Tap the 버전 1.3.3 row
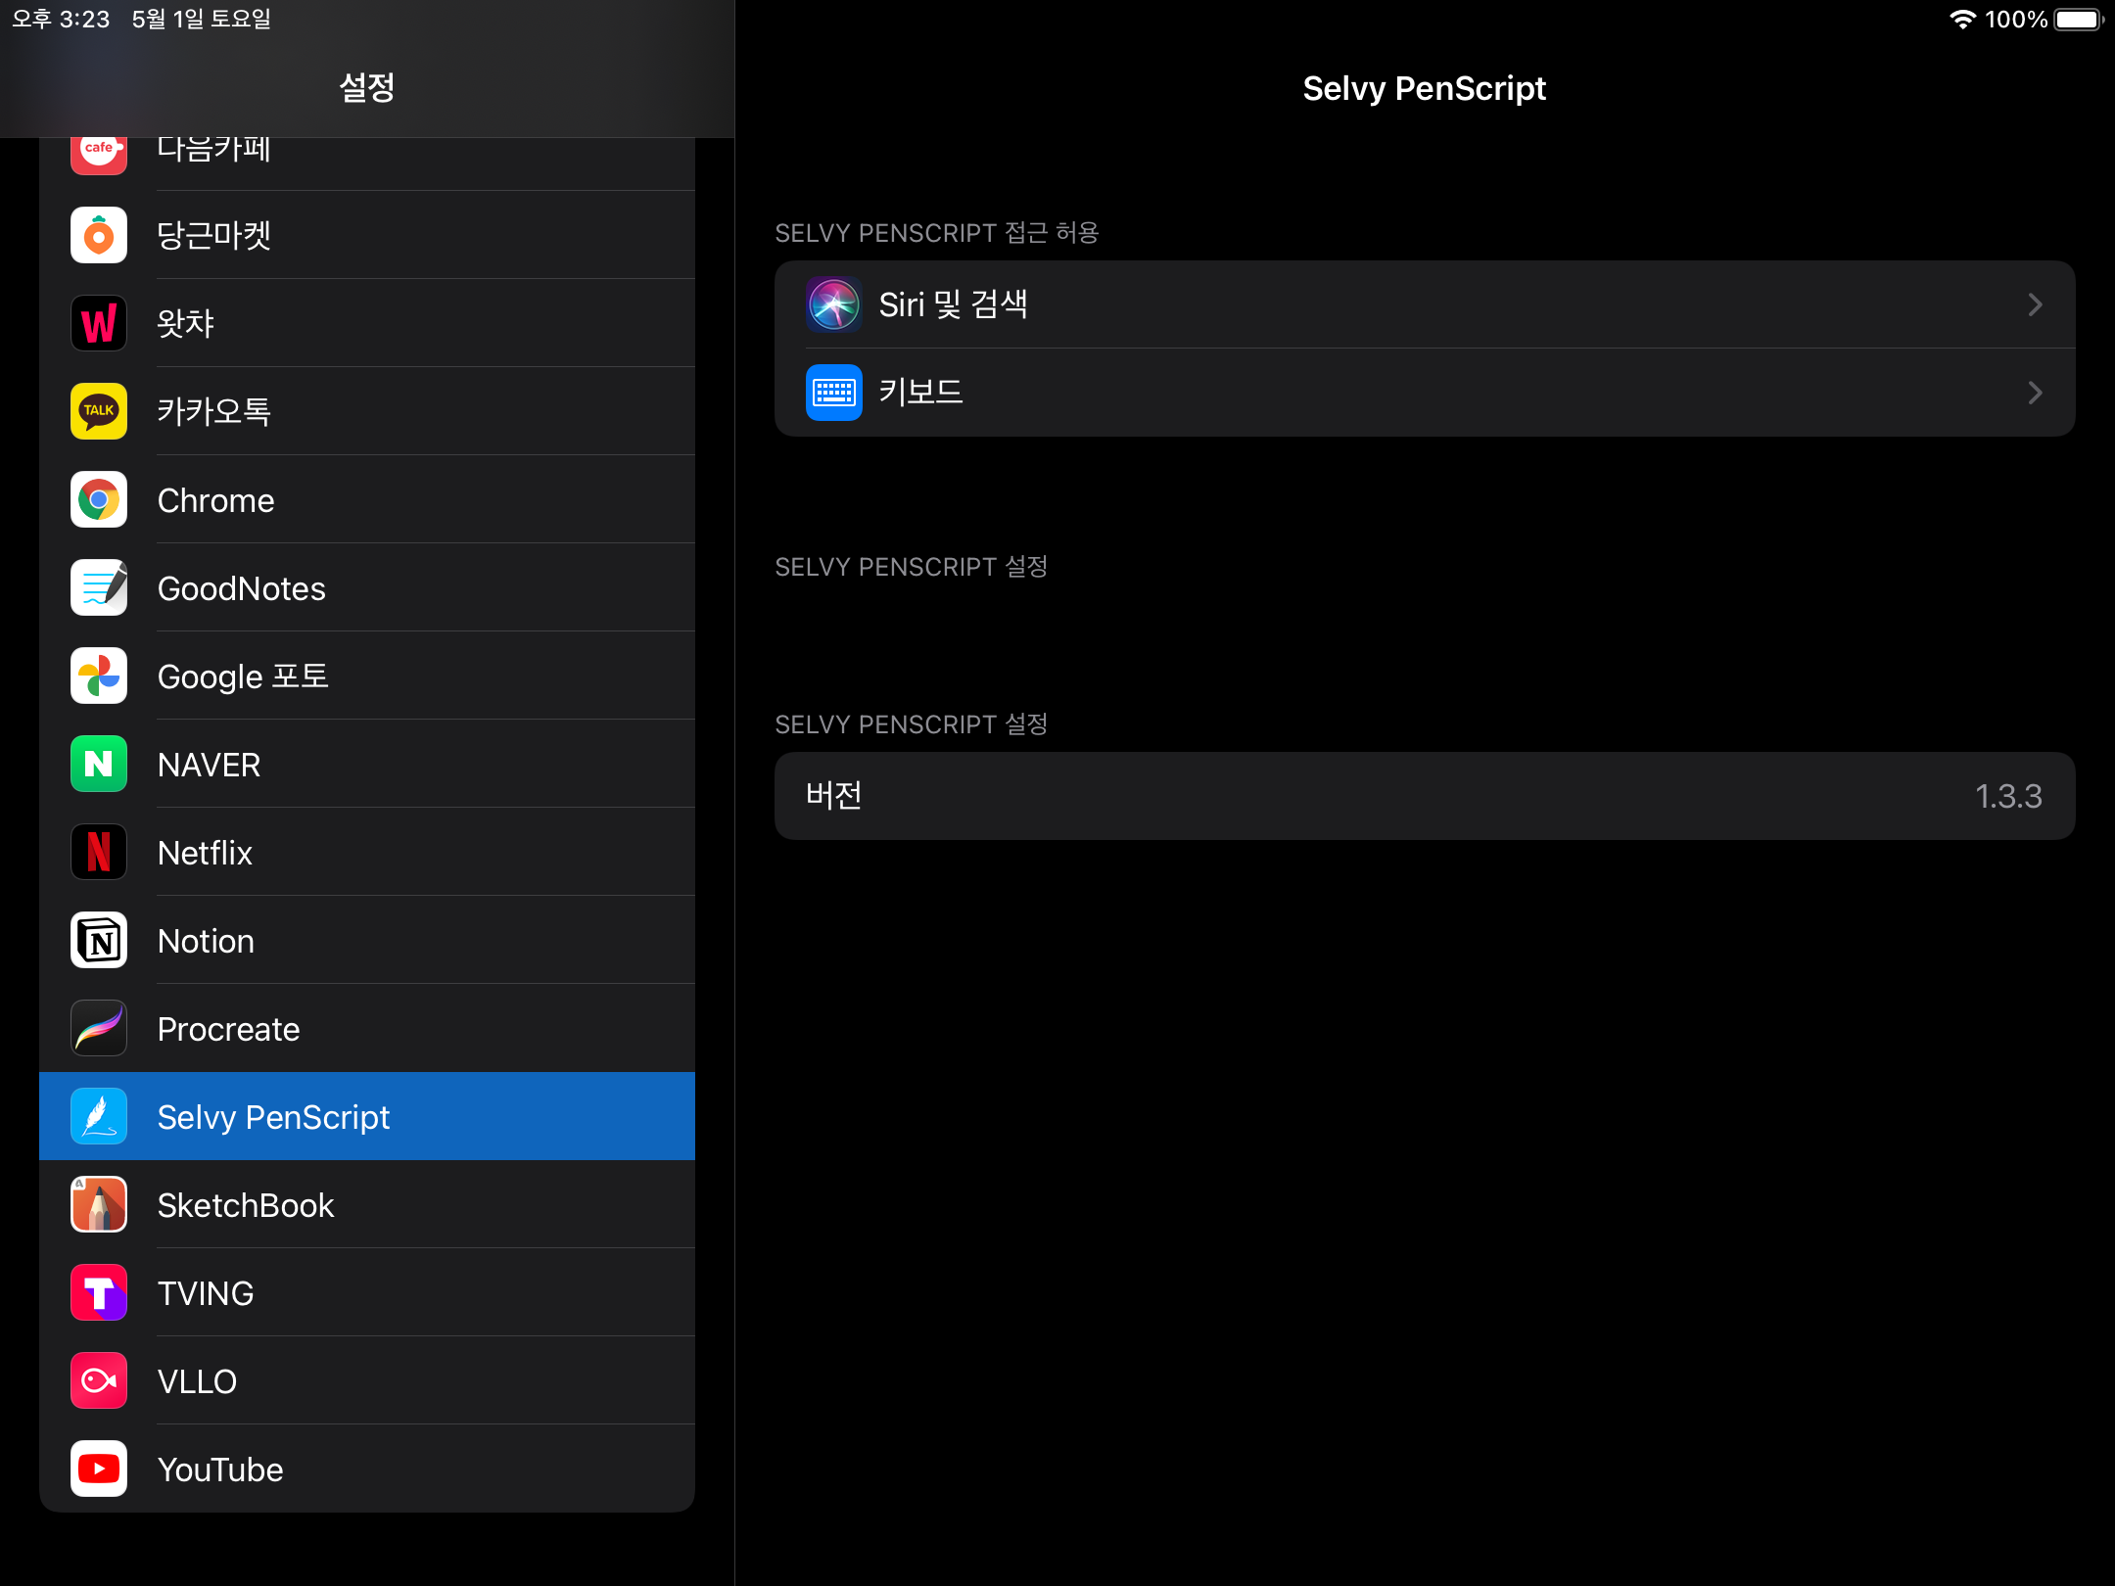Viewport: 2115px width, 1586px height. pos(1424,796)
